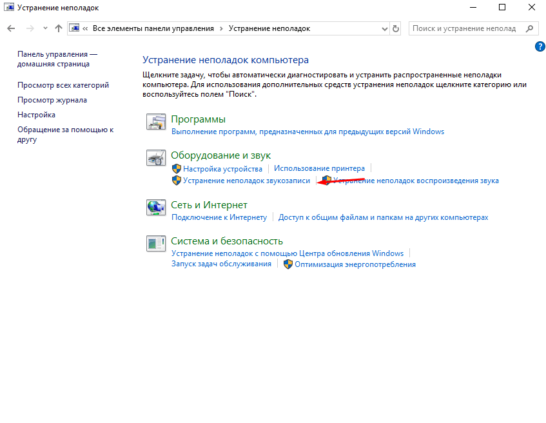Open "Оптимизация энергопотребления" troubleshooter
The image size is (546, 423).
pyautogui.click(x=355, y=264)
